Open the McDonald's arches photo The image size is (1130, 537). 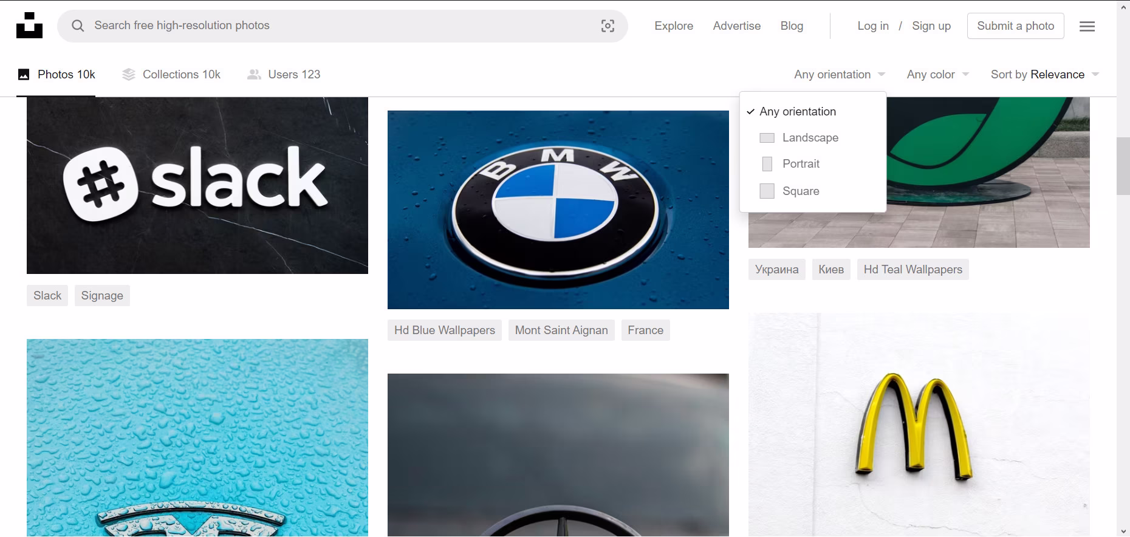click(x=919, y=425)
